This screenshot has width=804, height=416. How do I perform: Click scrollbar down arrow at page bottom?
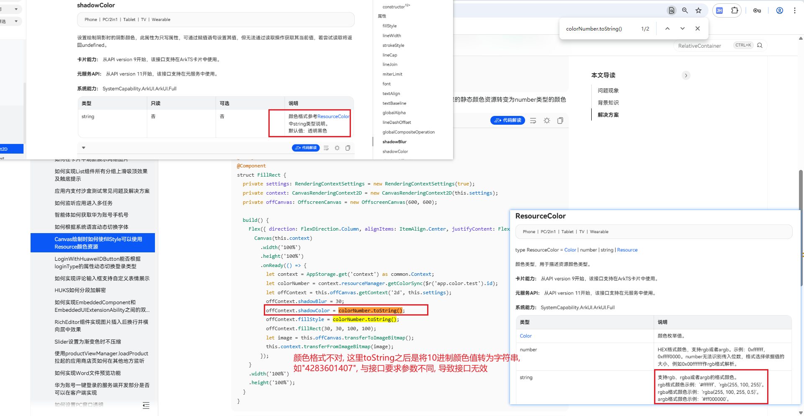tap(801, 413)
